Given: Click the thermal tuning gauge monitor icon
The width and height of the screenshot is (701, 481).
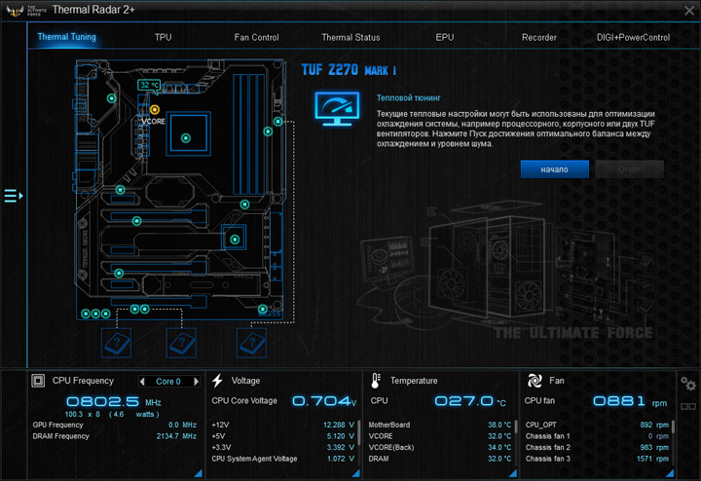Looking at the screenshot, I should coord(337,109).
